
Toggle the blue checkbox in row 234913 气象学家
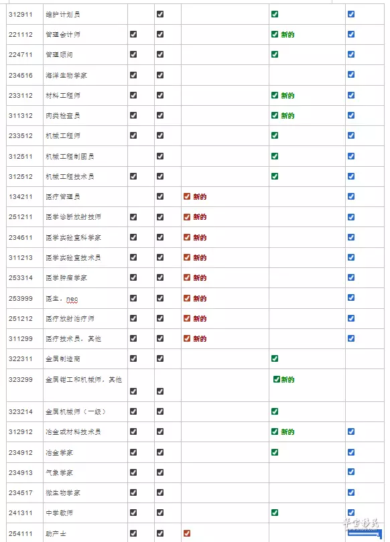(x=351, y=472)
